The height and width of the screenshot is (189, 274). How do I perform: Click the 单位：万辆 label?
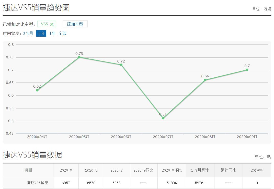261,9
